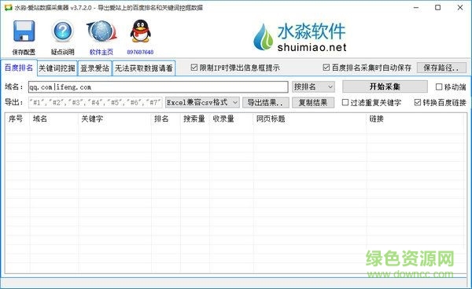Click the 复制结果 button

point(313,102)
